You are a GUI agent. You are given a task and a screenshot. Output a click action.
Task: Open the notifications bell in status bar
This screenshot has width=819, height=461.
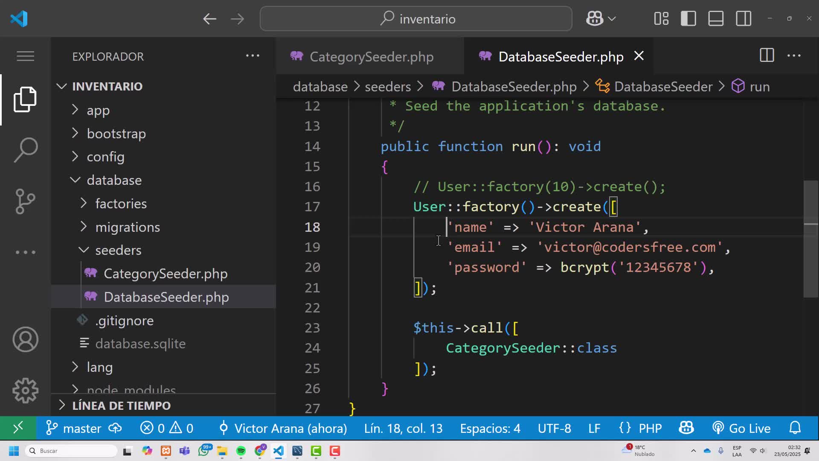795,428
